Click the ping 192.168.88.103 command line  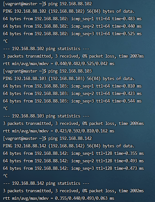coord(47,71)
